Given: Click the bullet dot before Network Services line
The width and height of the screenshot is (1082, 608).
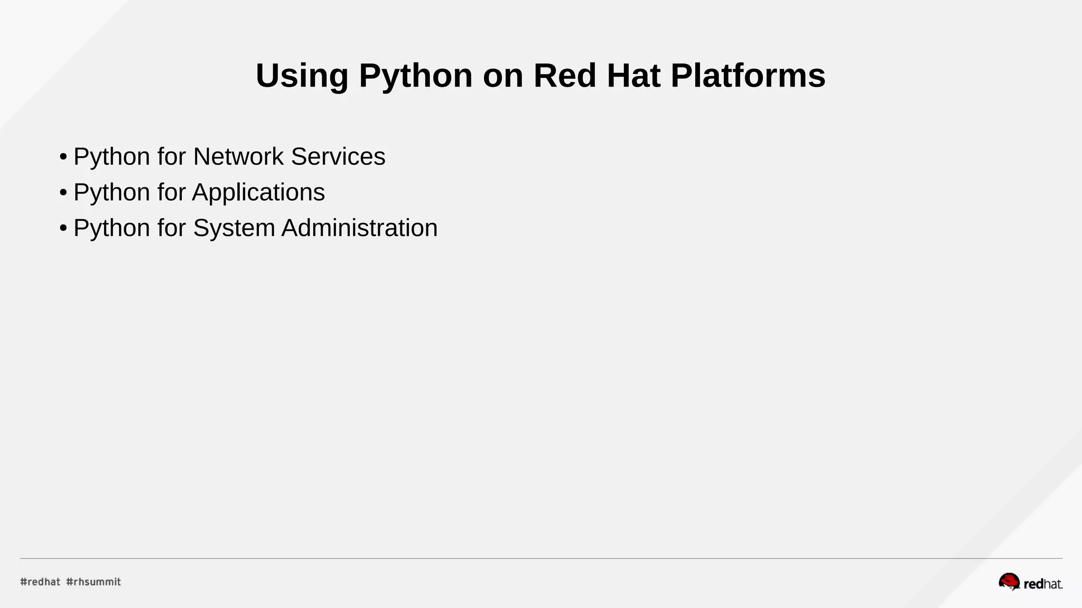Looking at the screenshot, I should pyautogui.click(x=63, y=157).
